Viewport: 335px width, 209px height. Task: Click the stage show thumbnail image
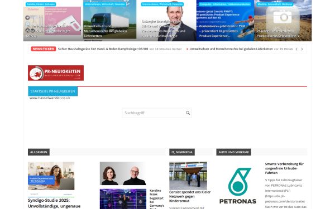click(x=123, y=199)
